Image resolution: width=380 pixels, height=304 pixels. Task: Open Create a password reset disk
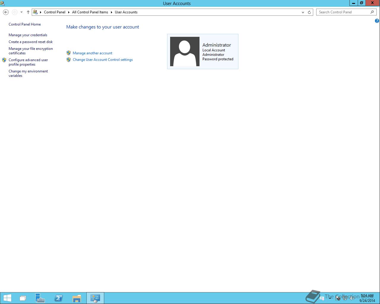pos(31,42)
